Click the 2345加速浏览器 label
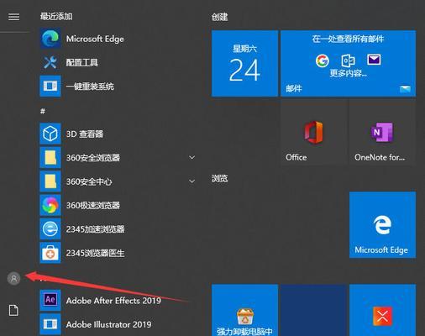The height and width of the screenshot is (336, 425). click(95, 229)
